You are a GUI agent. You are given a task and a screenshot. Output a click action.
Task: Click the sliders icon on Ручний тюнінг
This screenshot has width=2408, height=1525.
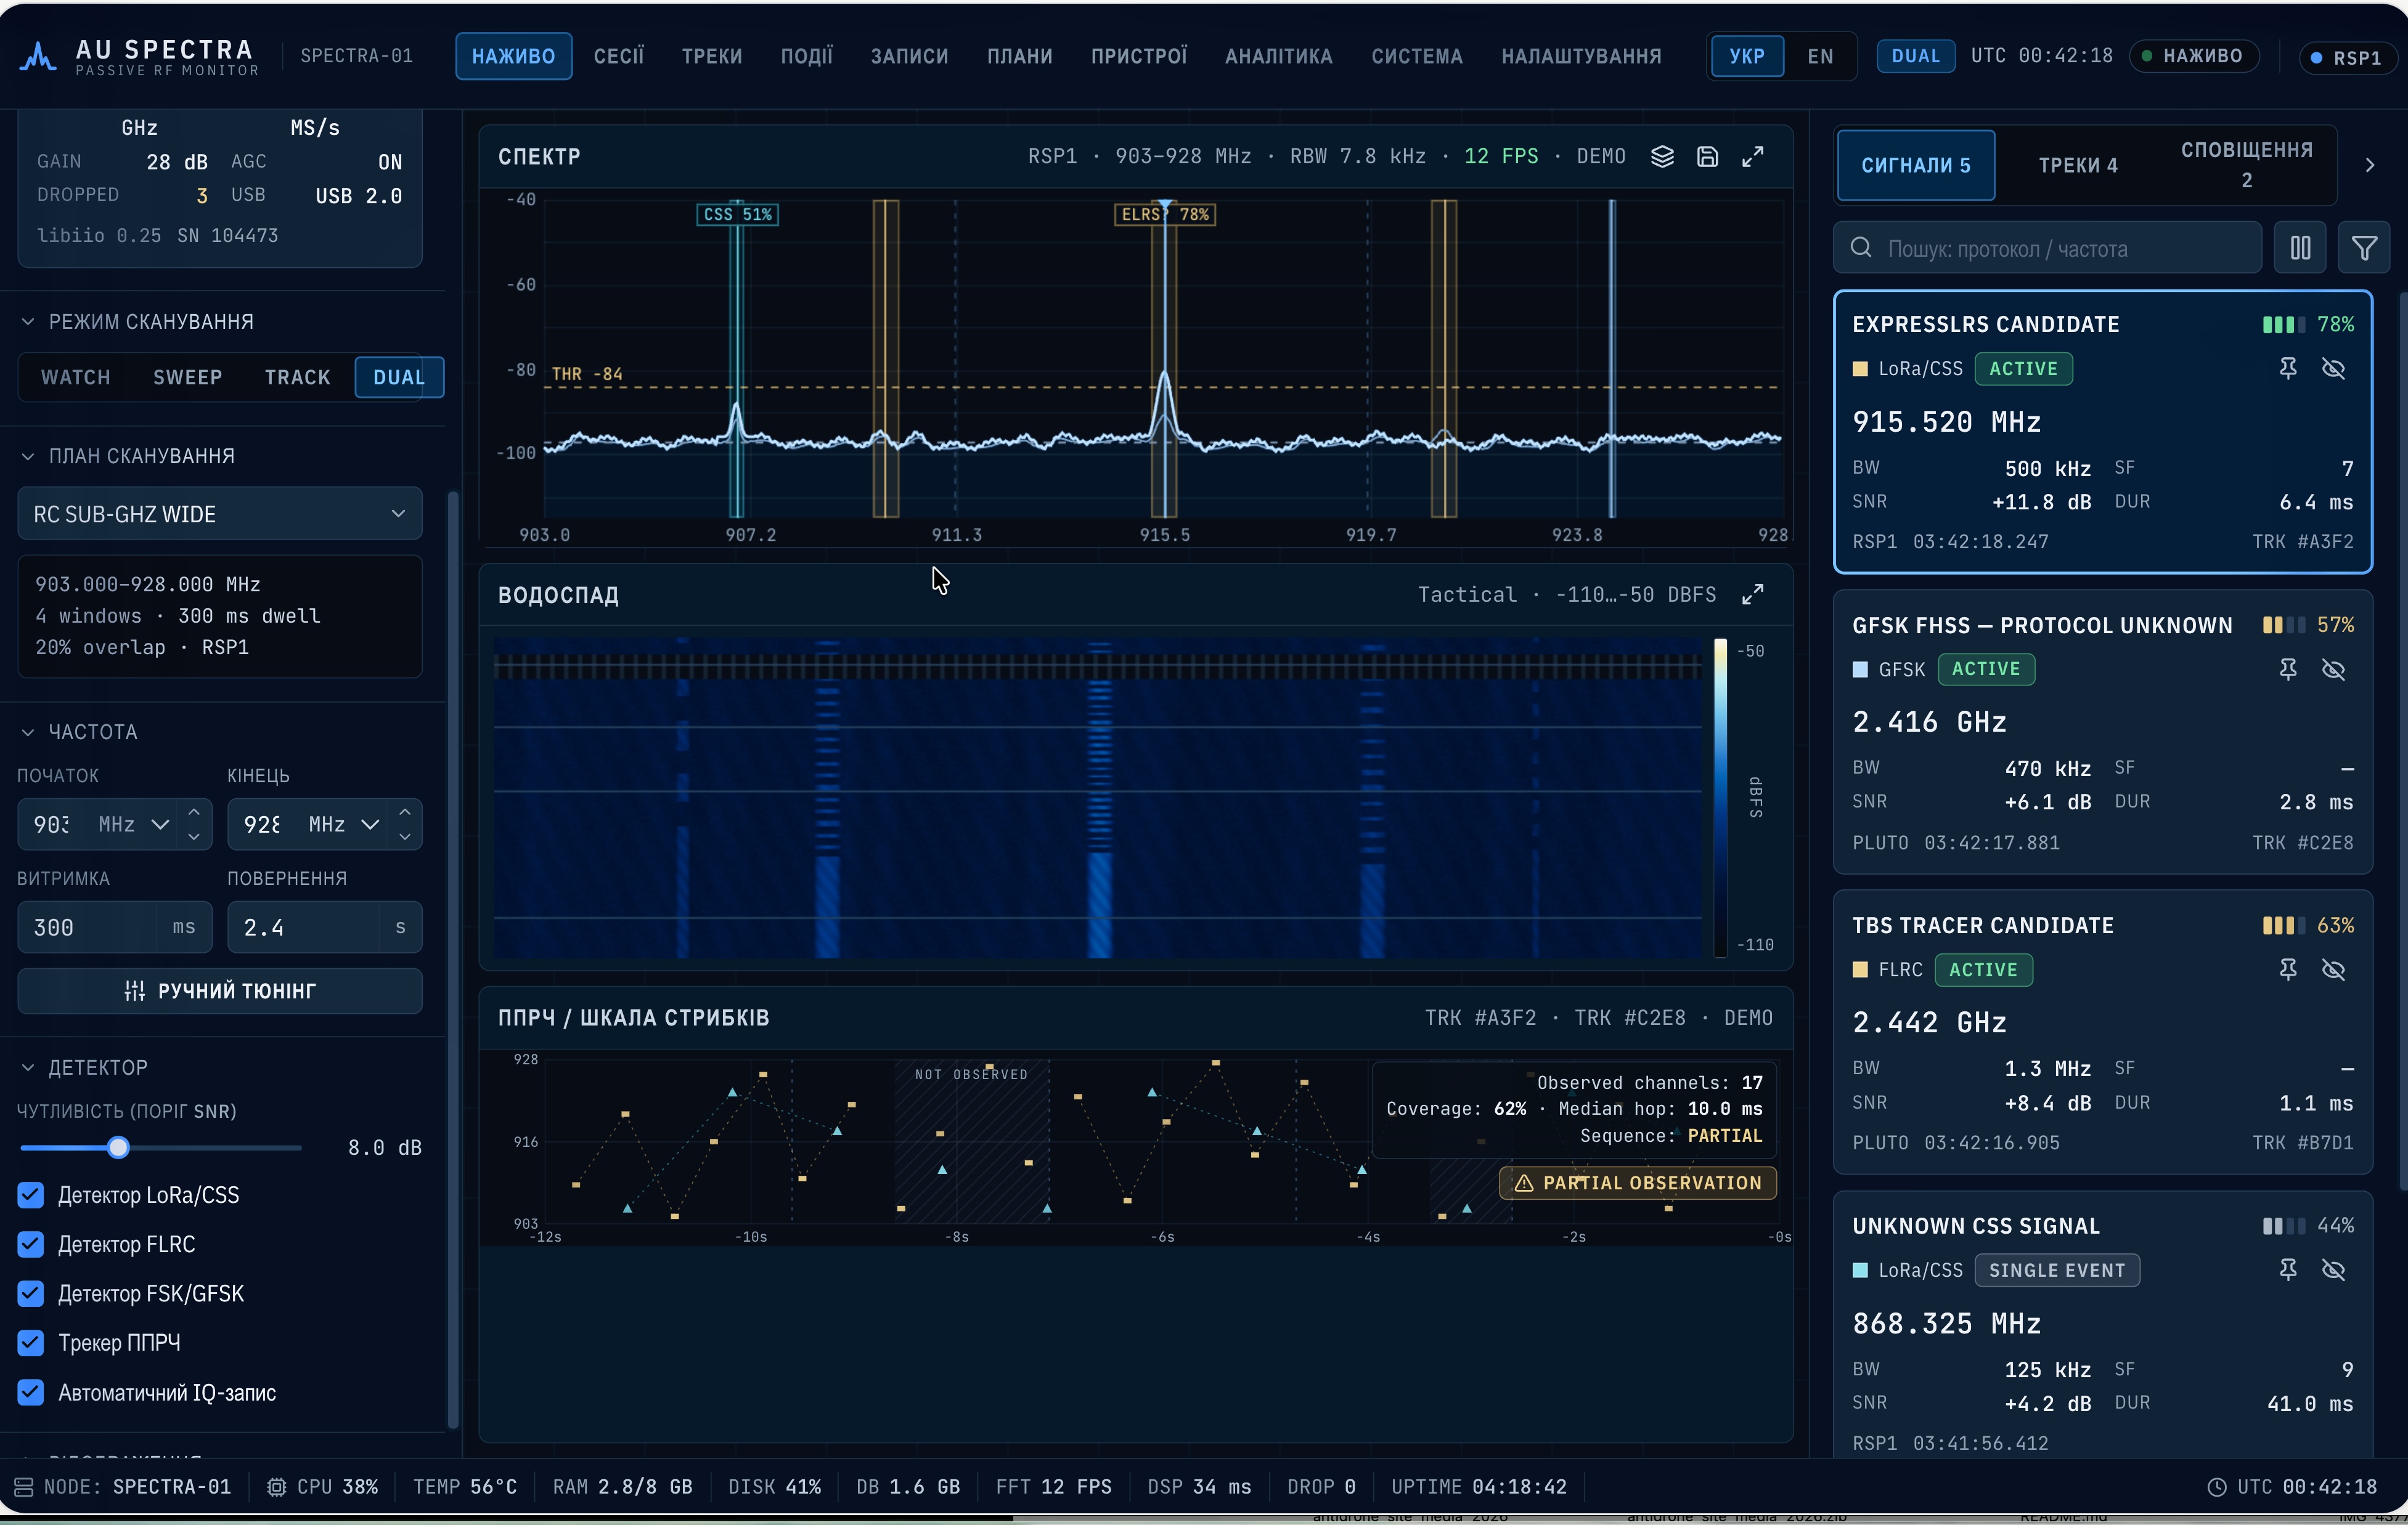pyautogui.click(x=135, y=992)
